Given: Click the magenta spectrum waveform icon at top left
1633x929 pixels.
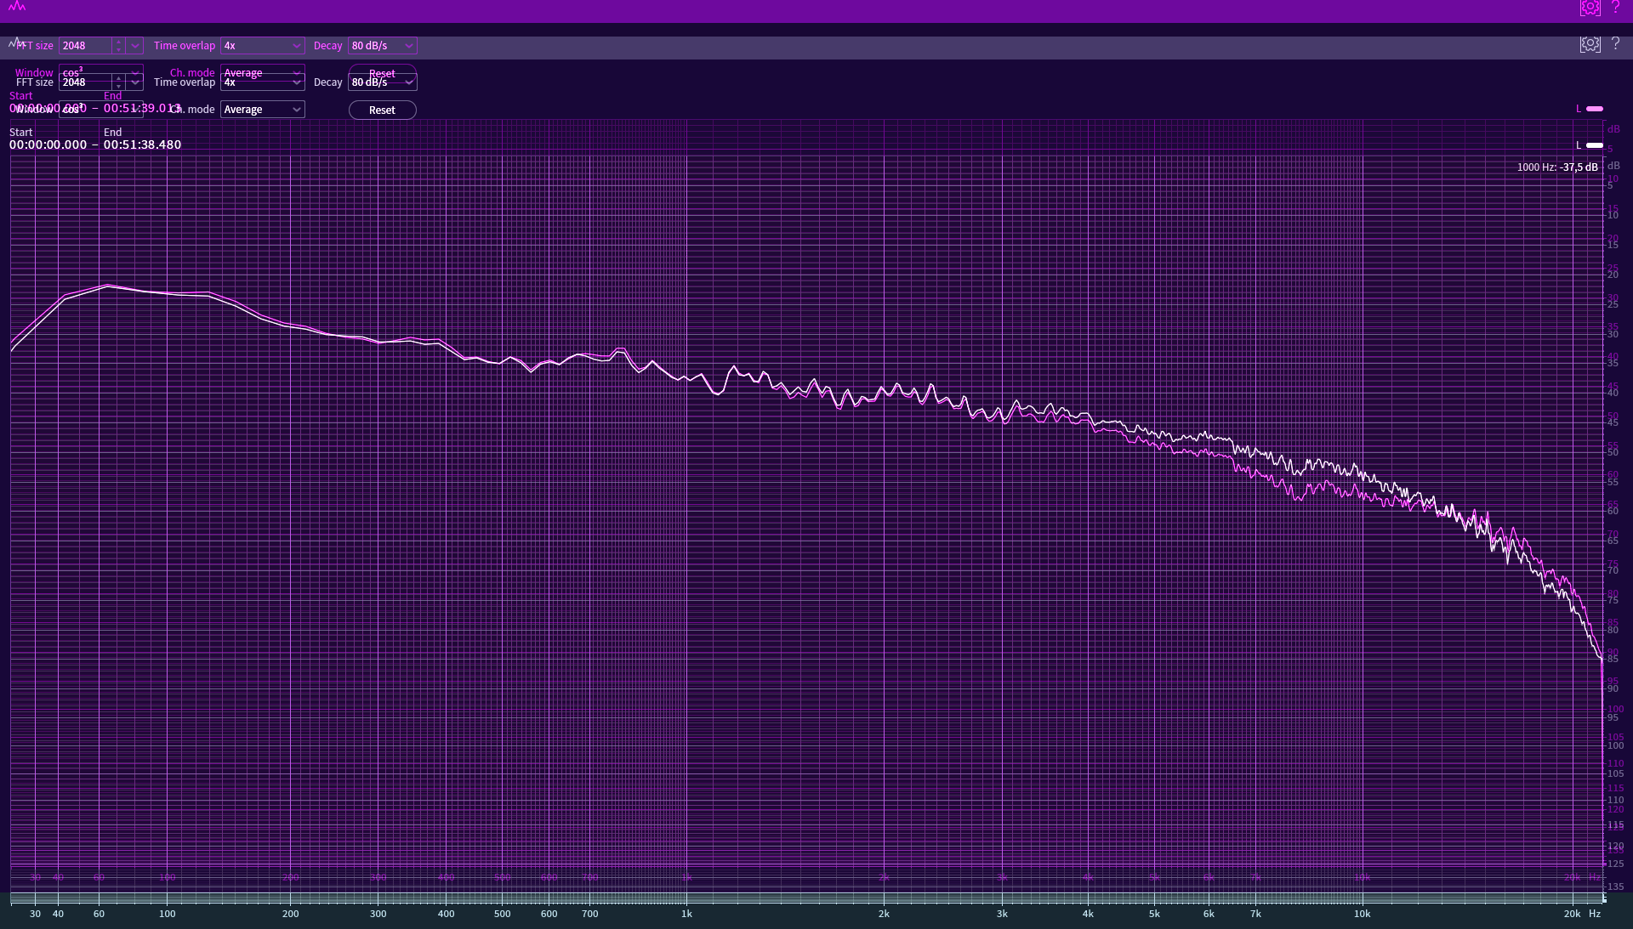Looking at the screenshot, I should pos(17,7).
